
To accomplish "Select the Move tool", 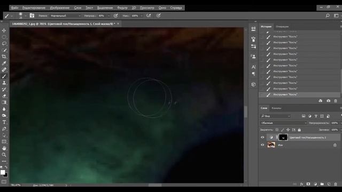I will click(x=4, y=30).
